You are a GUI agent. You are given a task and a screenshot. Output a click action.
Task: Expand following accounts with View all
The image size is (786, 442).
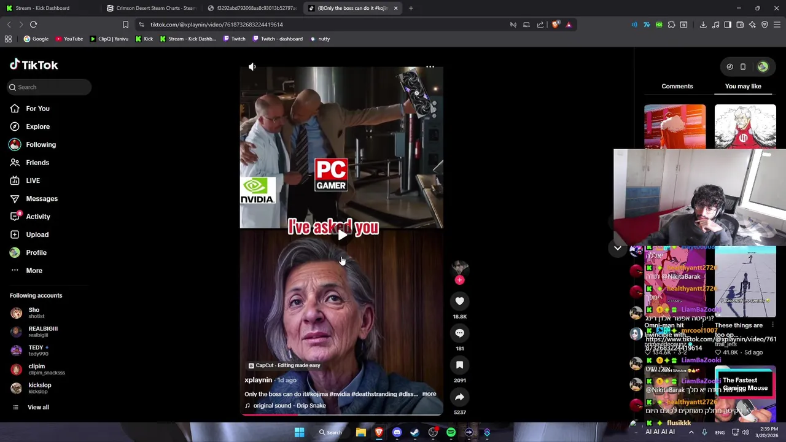tap(38, 407)
